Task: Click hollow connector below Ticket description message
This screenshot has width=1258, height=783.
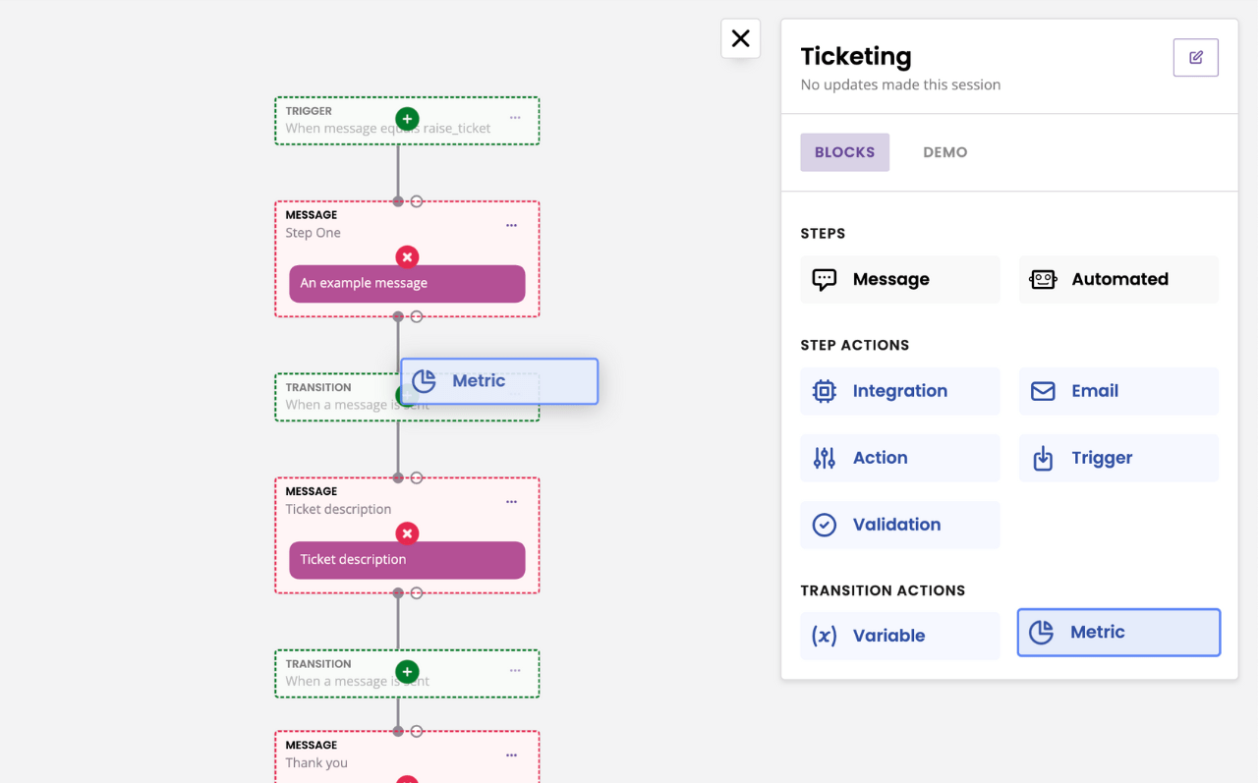Action: click(417, 593)
